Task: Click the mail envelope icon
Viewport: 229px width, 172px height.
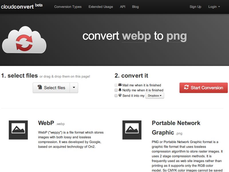Action: tap(120, 85)
